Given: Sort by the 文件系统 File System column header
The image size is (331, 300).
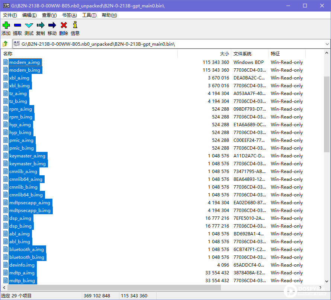Looking at the screenshot, I should click(250, 54).
